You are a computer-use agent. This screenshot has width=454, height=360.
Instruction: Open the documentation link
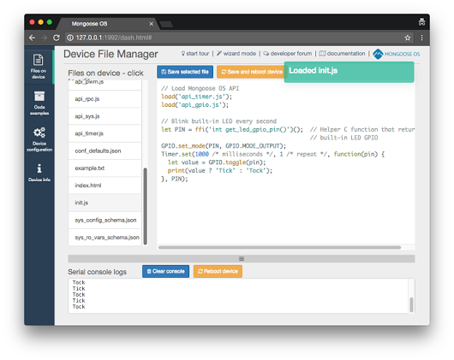click(x=343, y=54)
